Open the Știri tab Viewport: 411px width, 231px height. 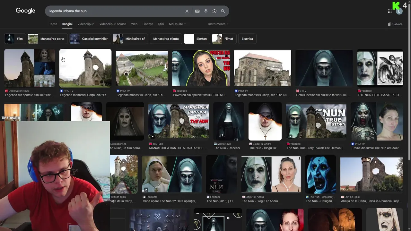(x=161, y=24)
